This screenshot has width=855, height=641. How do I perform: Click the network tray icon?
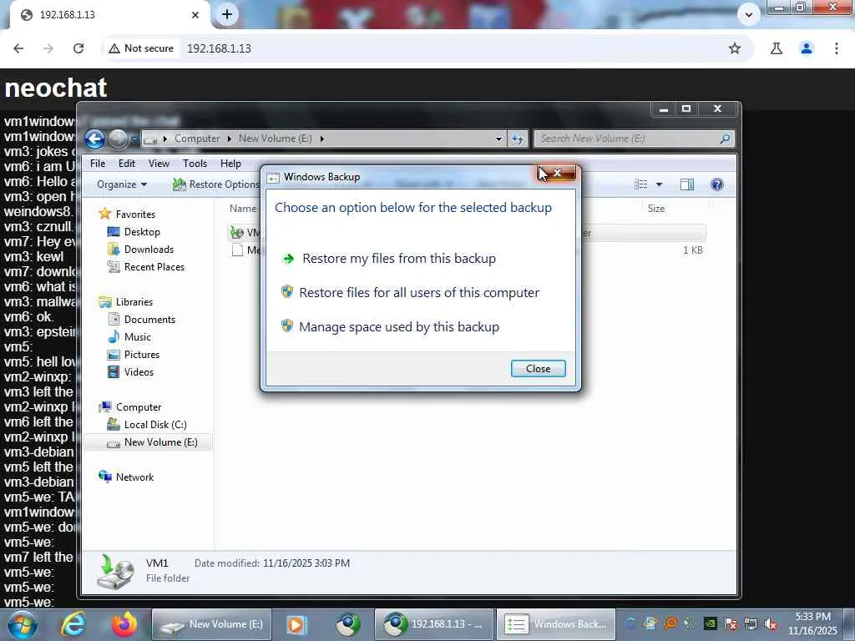(x=751, y=624)
